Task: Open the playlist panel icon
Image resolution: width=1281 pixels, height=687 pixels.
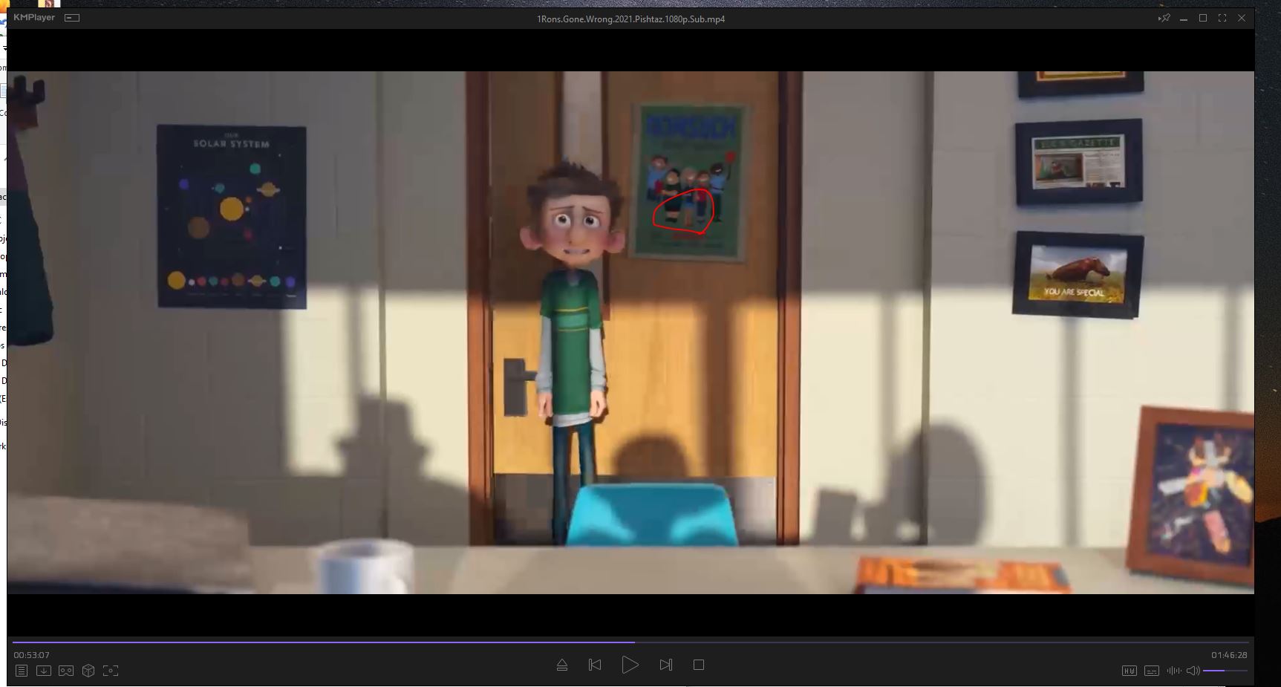Action: coord(22,671)
